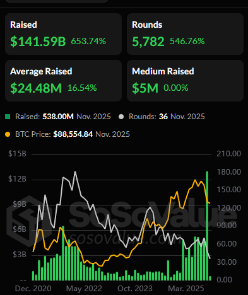Toggle the green Raised legend marker
Image resolution: width=248 pixels, height=295 pixels.
click(8, 117)
